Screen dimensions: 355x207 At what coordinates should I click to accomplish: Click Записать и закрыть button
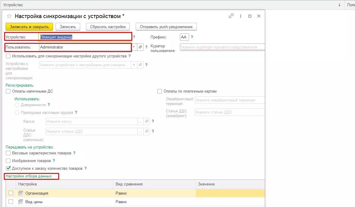click(x=29, y=27)
